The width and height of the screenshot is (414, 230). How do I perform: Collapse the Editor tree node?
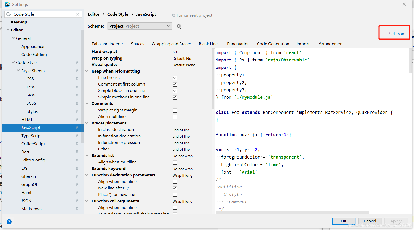(x=8, y=30)
